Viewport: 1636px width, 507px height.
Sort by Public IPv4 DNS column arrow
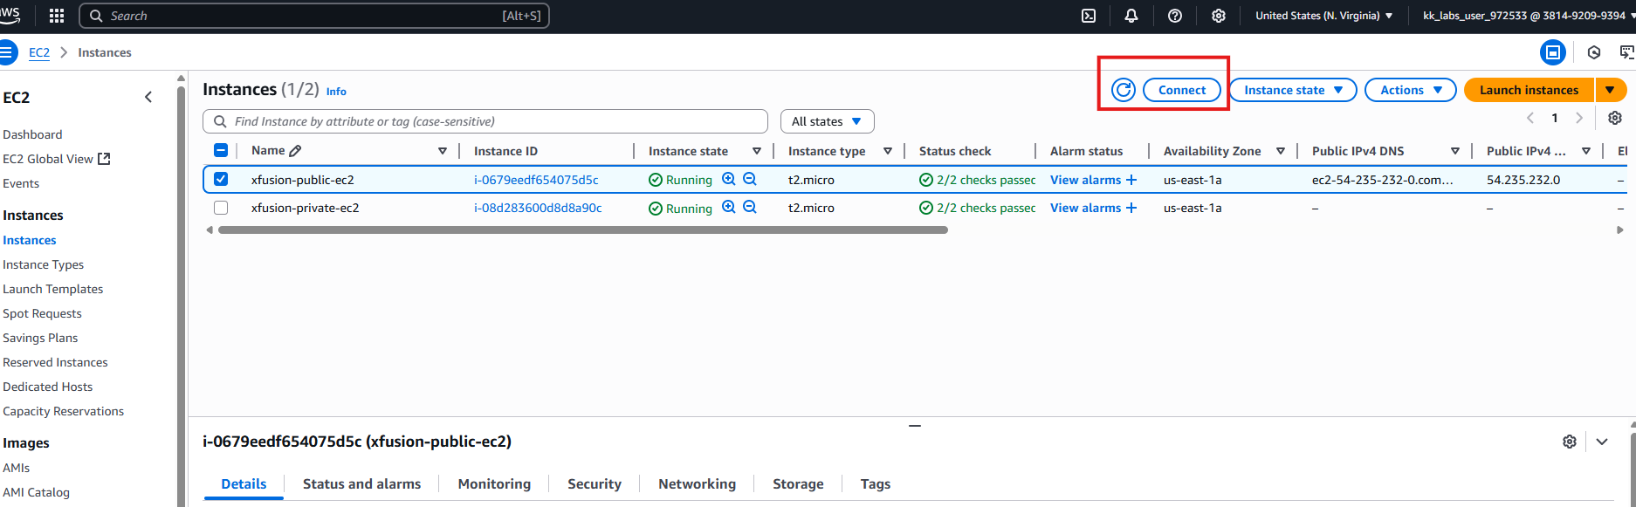[x=1455, y=151]
